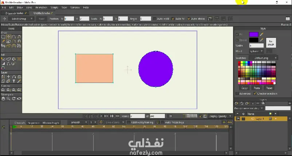Switch to the Motion Graph tab
292x156 pixels.
pos(51,123)
